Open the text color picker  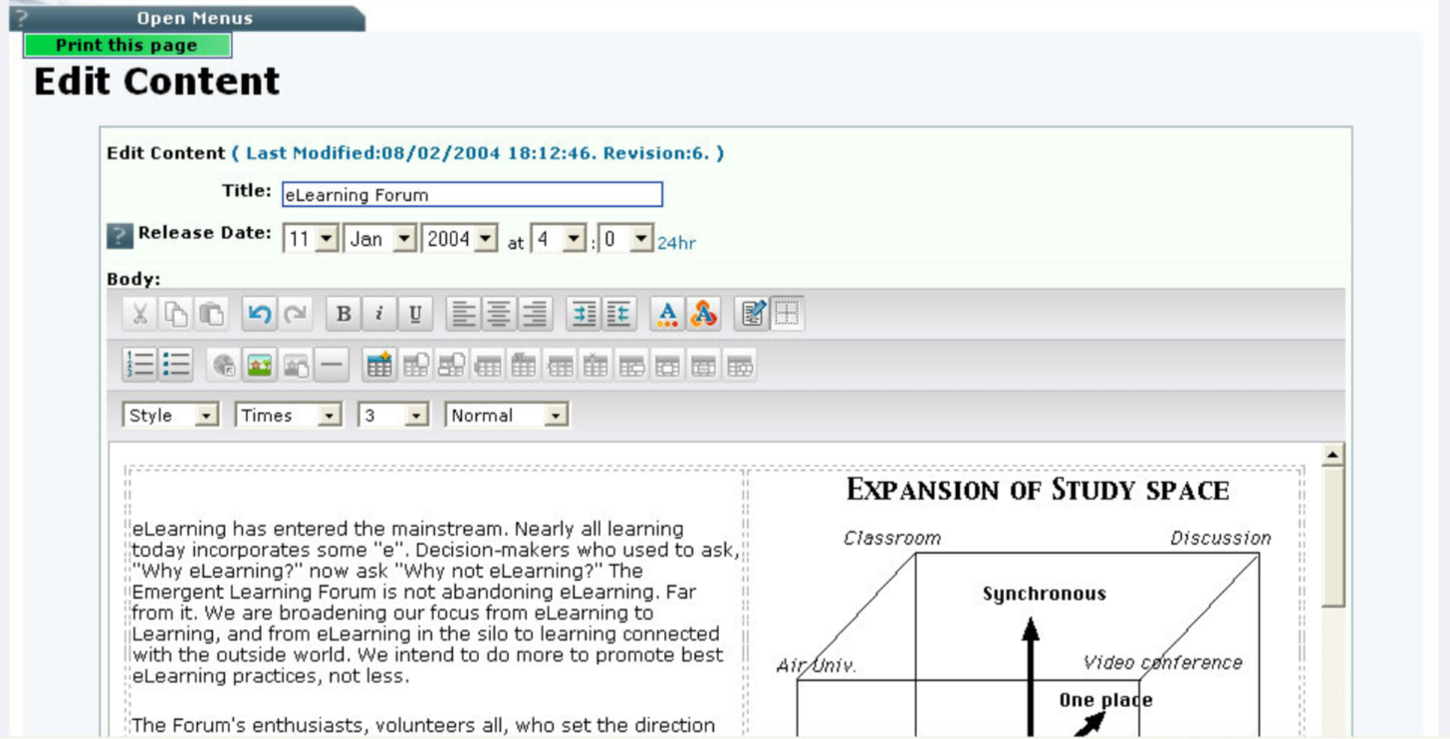[667, 314]
